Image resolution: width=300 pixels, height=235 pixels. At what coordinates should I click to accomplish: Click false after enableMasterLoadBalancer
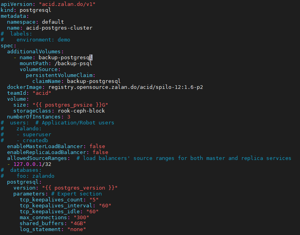pyautogui.click(x=97, y=147)
